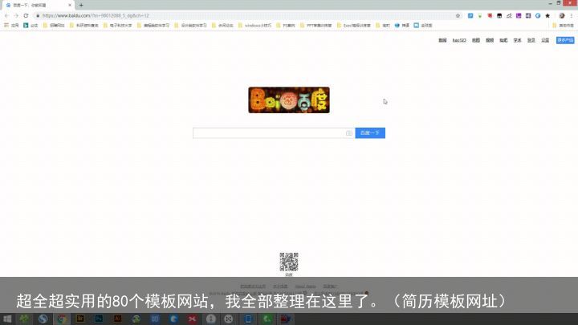Open the Baidu 登录 login link

[531, 40]
